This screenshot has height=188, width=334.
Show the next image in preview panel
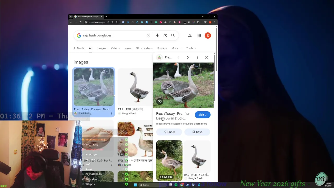coord(188,57)
